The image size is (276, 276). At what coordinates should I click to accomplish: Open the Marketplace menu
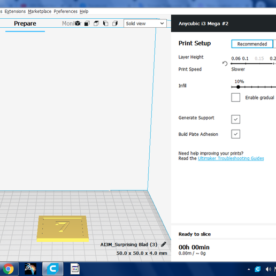(40, 11)
